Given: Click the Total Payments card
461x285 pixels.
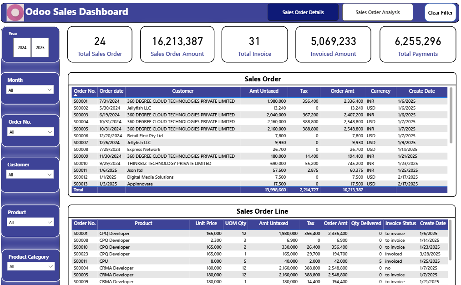Looking at the screenshot, I should tap(418, 45).
